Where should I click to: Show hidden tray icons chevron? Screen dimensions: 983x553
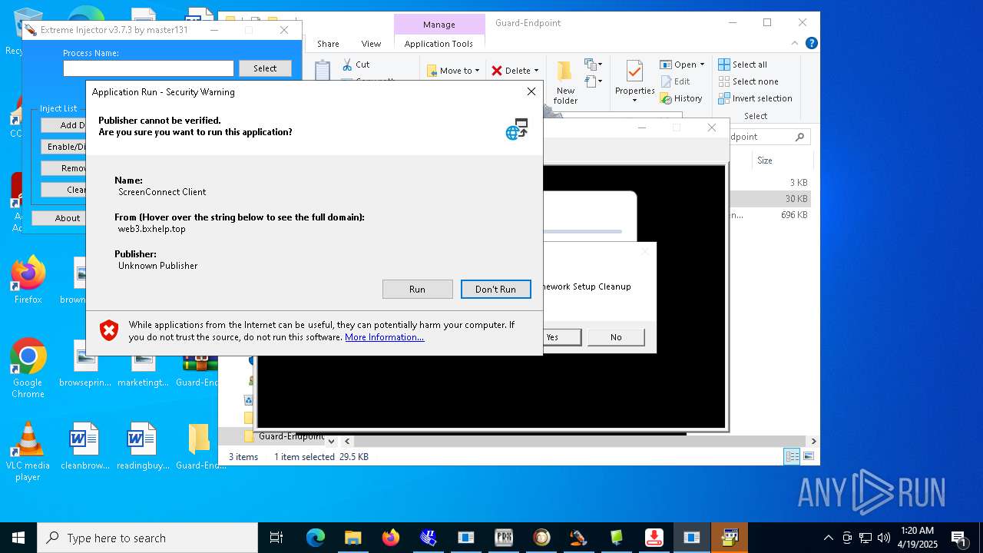coord(828,538)
